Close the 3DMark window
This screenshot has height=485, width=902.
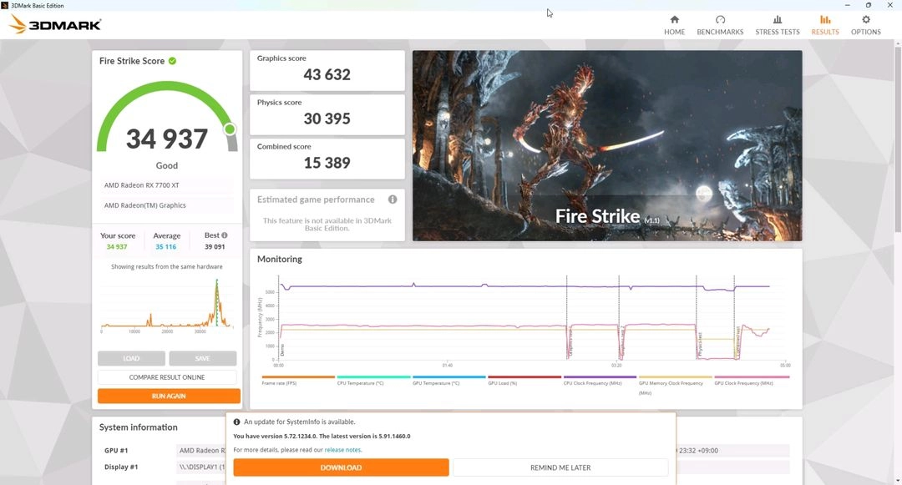pyautogui.click(x=890, y=5)
